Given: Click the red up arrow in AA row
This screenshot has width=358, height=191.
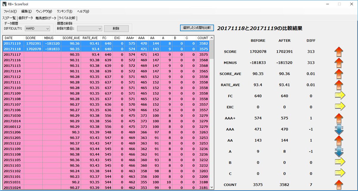Looking at the screenshot, I should (339, 140).
